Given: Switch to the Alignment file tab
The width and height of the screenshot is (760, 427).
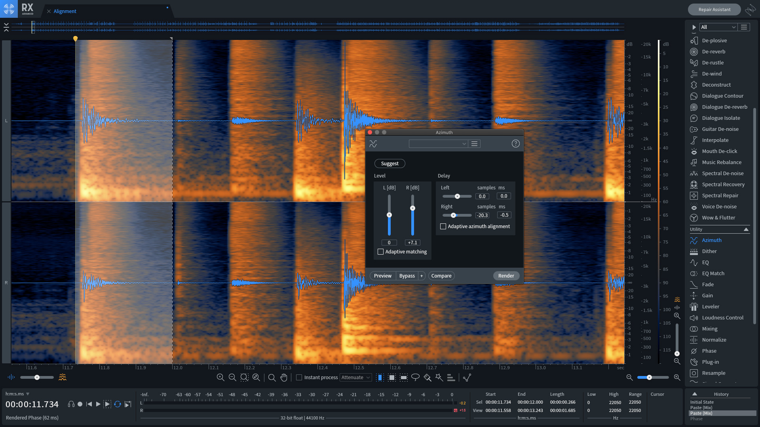Looking at the screenshot, I should coord(65,11).
